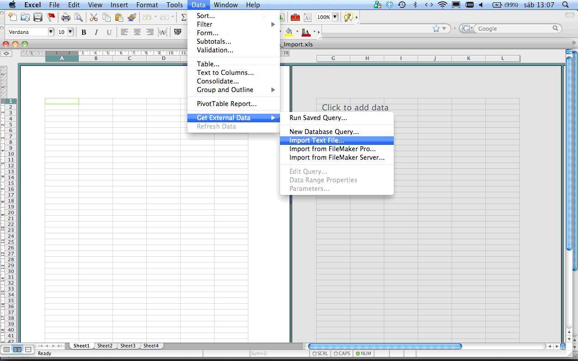This screenshot has width=578, height=361.
Task: Select PivotTable Report... menu item
Action: point(233,104)
